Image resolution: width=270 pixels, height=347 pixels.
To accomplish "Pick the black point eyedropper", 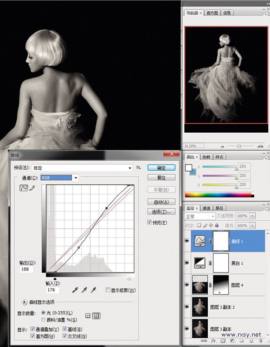I will (x=75, y=290).
